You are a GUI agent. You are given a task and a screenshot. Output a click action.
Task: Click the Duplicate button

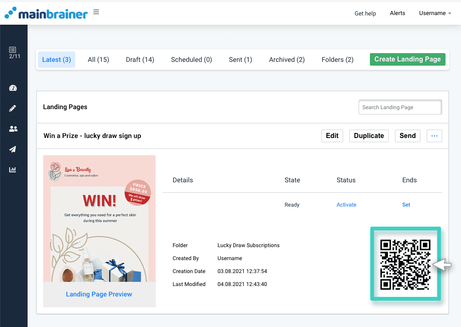click(x=369, y=136)
